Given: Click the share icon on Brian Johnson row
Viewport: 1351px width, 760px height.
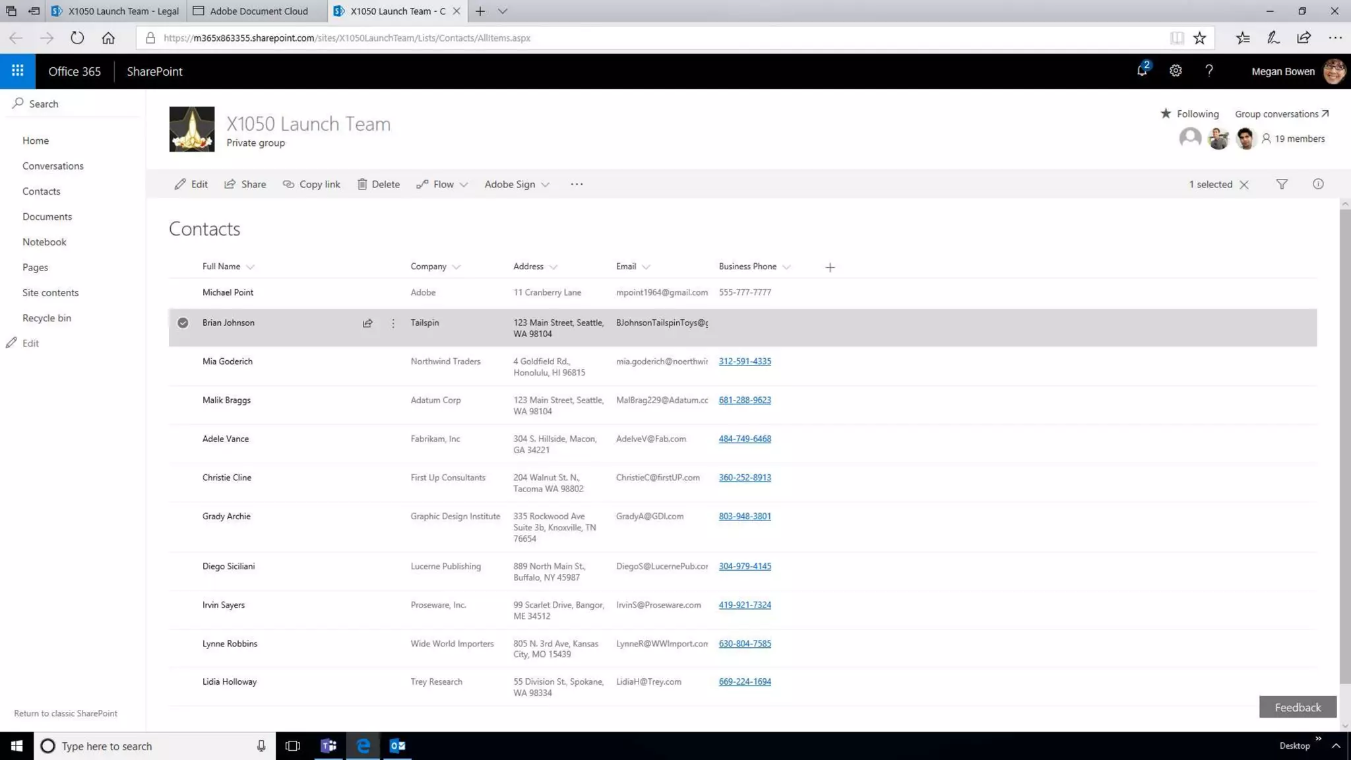Looking at the screenshot, I should [x=367, y=323].
